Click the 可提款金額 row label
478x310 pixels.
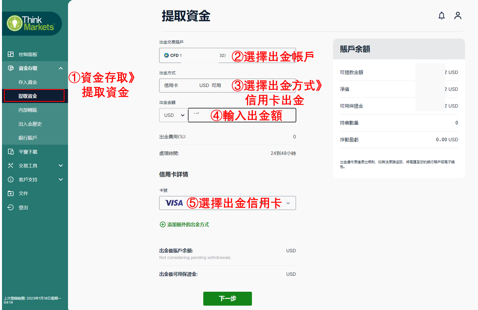351,72
